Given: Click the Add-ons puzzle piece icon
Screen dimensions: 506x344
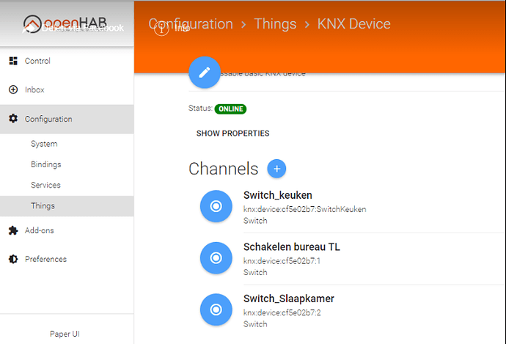Looking at the screenshot, I should 12,230.
